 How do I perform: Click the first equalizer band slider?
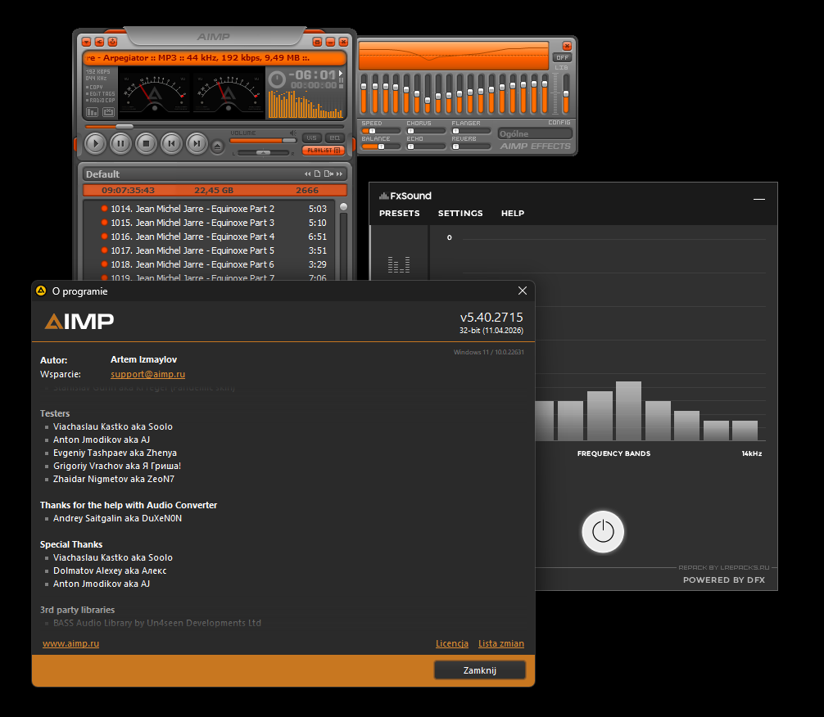(x=364, y=93)
